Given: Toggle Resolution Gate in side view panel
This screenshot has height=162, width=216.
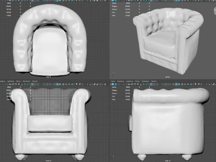Looking at the screenshot, I should (157, 84).
